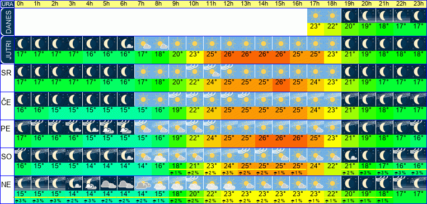The height and width of the screenshot is (204, 427).
Task: Click the windy sun icon for SR at 10h
Action: (195, 72)
